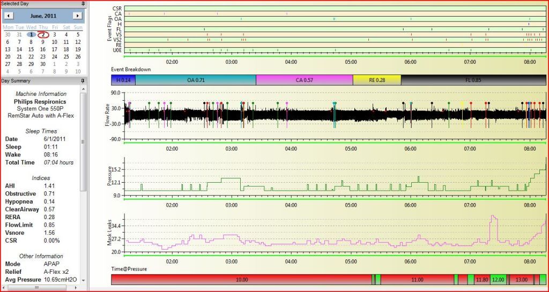Image resolution: width=549 pixels, height=292 pixels.
Task: Click the Day Summary vertical scrollbar thumb
Action: [83, 141]
